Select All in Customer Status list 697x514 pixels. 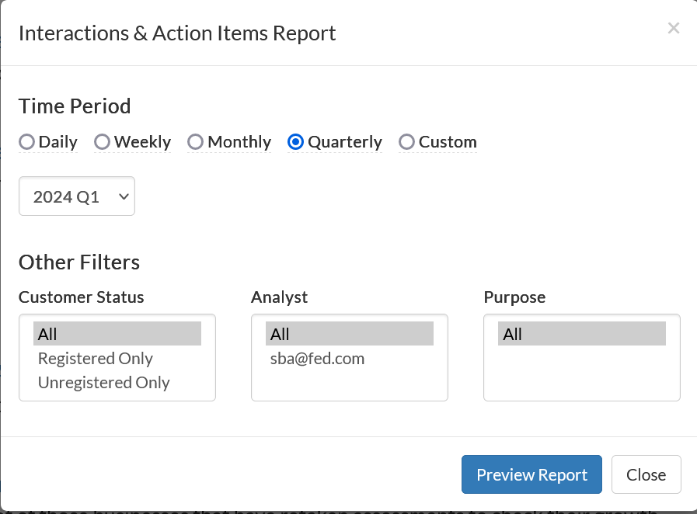click(117, 334)
